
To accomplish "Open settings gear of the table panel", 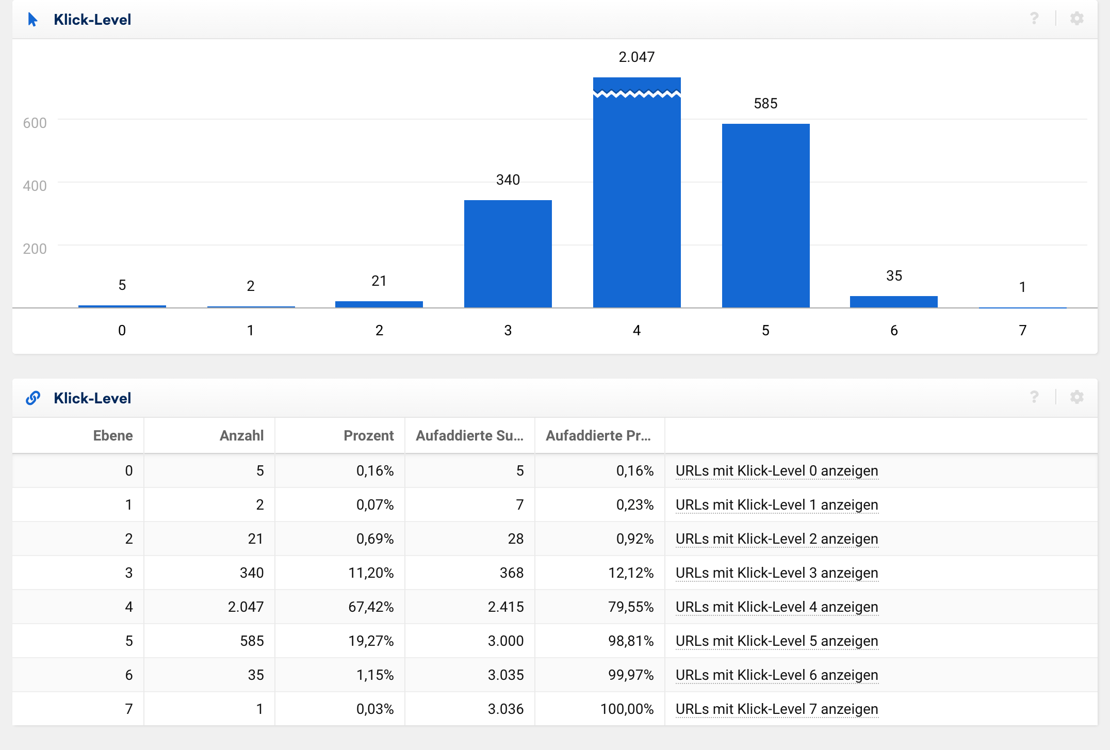I will click(1076, 397).
